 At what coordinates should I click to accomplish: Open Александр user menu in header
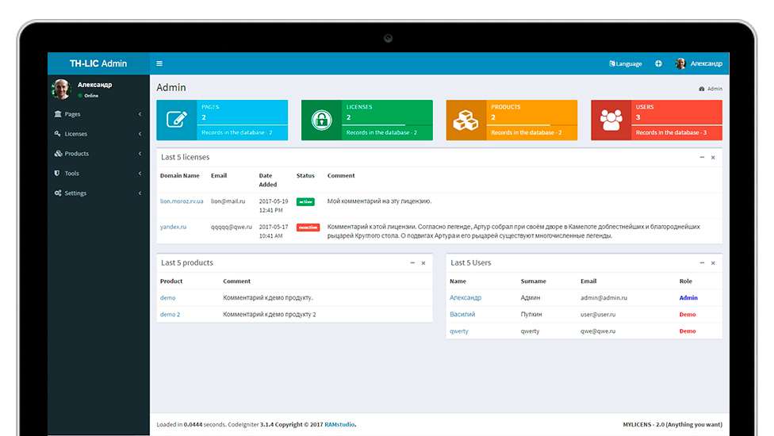699,63
